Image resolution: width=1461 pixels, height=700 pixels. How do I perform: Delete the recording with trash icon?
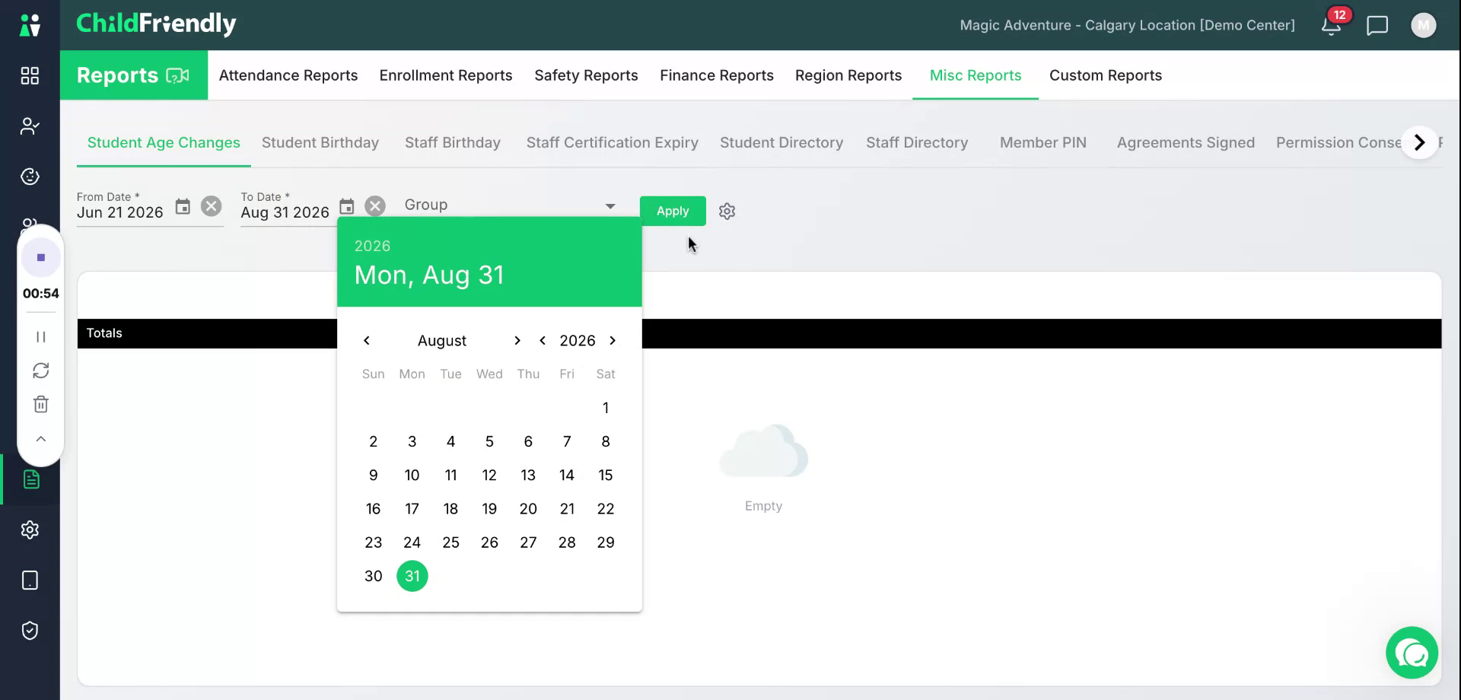41,404
